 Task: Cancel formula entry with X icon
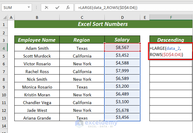47,8
